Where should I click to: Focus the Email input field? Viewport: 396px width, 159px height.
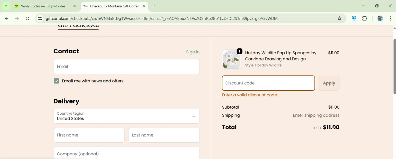(126, 67)
